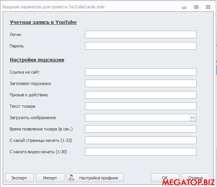Select the Время появления тизера field
Screen dimensions: 217x187
coord(141,129)
